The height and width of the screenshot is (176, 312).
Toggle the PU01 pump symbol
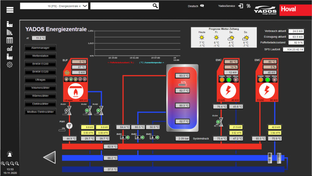pyautogui.click(x=70, y=126)
